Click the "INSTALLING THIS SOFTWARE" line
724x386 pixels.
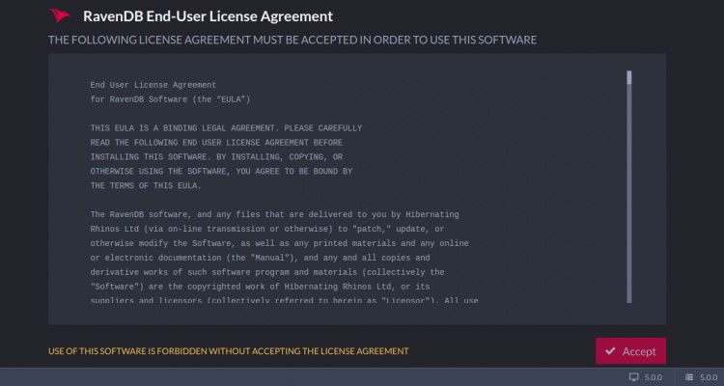tap(216, 156)
